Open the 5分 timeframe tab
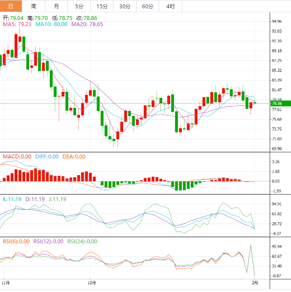 [x=79, y=6]
